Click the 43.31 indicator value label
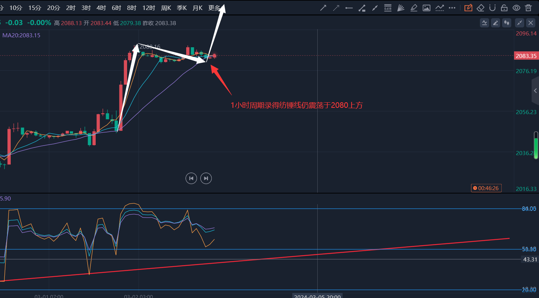The width and height of the screenshot is (539, 298). [x=530, y=260]
